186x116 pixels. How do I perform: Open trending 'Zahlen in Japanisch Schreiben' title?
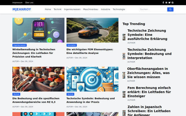149,111
